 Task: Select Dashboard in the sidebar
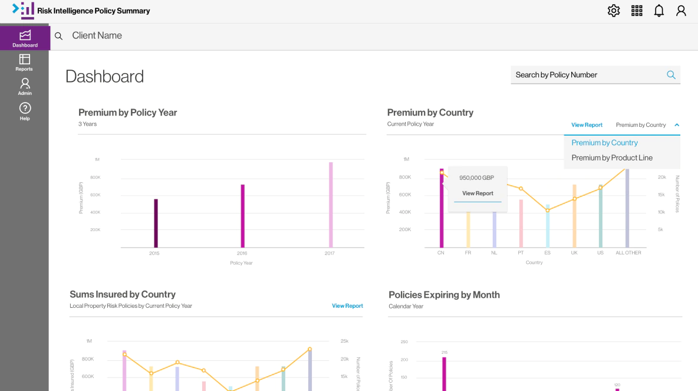24,37
